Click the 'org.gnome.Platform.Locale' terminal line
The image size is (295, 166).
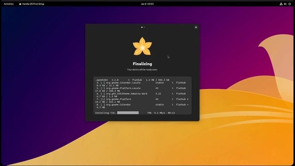click(x=141, y=88)
